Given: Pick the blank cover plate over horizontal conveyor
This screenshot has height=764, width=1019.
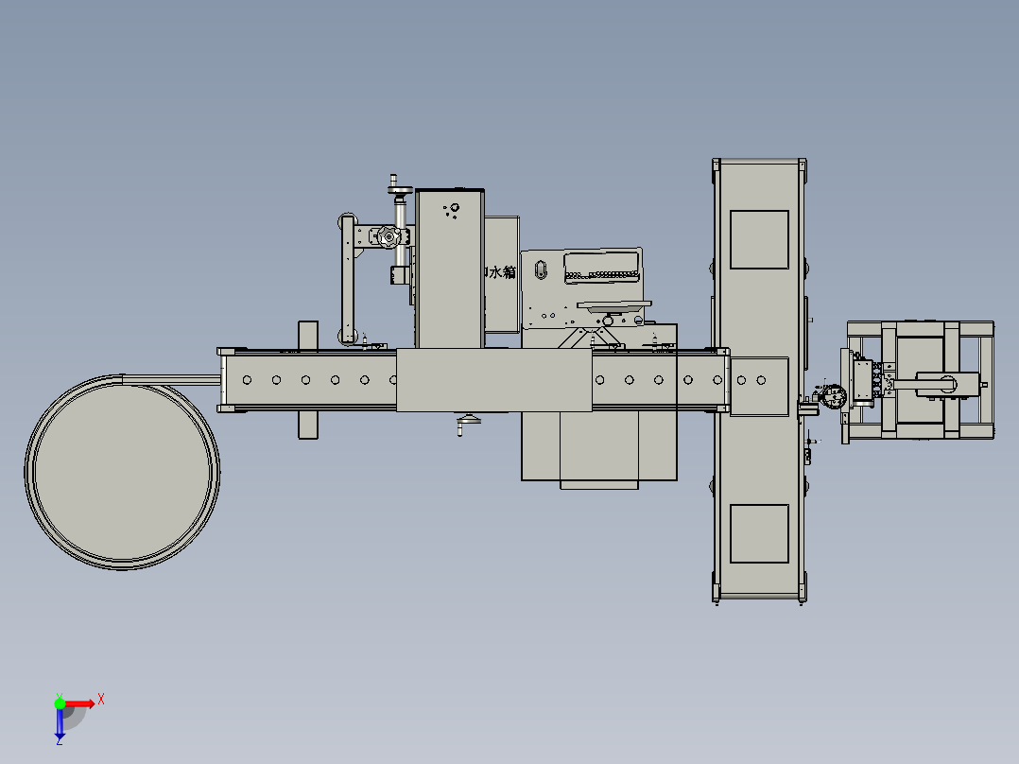Looking at the screenshot, I should point(493,380).
